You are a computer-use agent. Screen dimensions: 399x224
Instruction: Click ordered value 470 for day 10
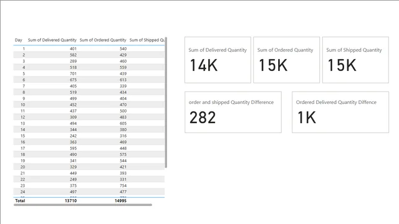coord(123,105)
